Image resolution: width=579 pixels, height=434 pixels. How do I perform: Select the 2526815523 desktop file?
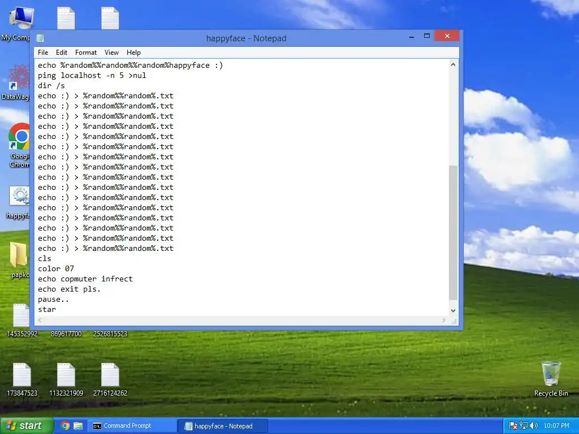110,333
